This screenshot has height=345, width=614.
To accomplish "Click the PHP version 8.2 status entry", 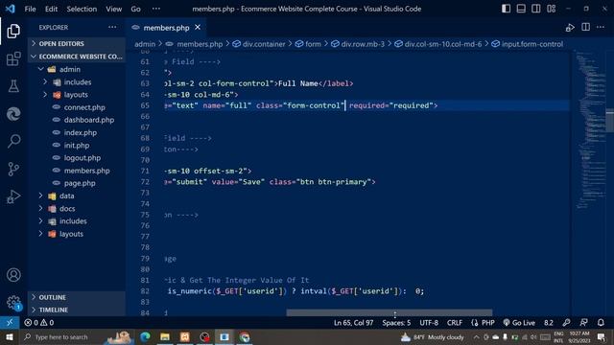I will point(548,323).
